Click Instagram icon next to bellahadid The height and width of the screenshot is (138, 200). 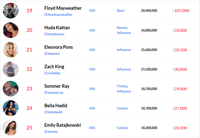coord(46,112)
